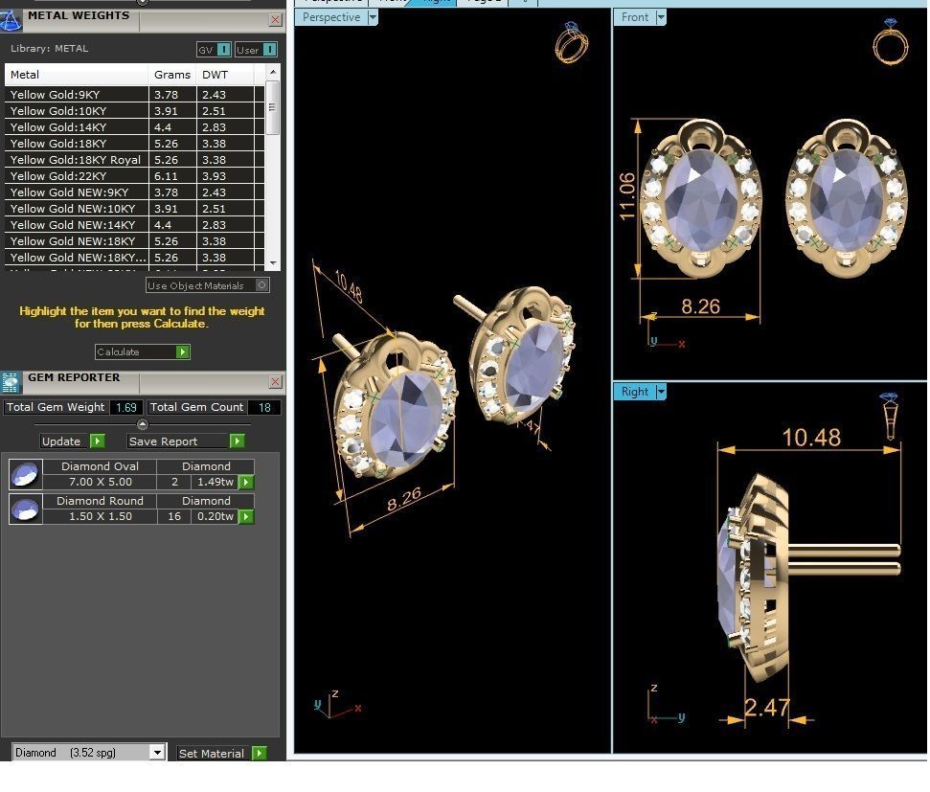Click green arrow next to 1.49tw
Screen dimensions: 930x792
pyautogui.click(x=245, y=483)
